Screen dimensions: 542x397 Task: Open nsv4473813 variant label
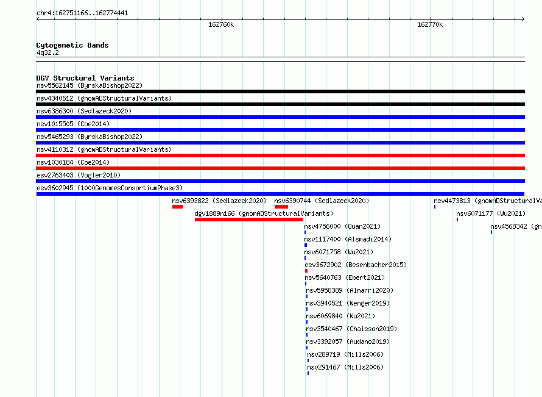coord(488,201)
